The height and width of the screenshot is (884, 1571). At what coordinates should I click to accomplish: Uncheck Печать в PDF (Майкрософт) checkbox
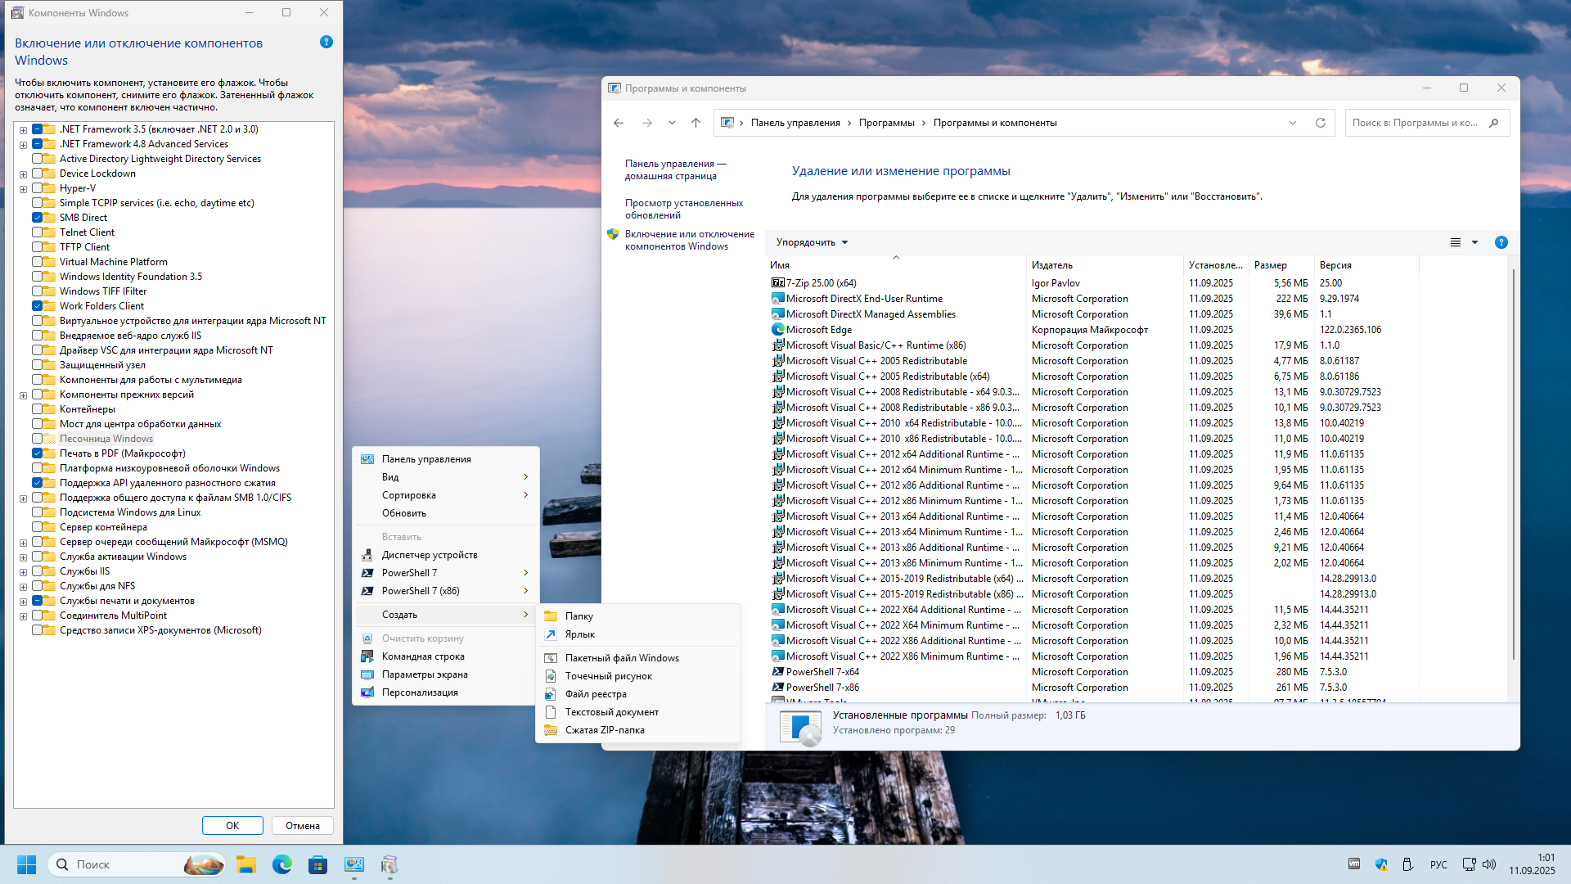click(38, 453)
